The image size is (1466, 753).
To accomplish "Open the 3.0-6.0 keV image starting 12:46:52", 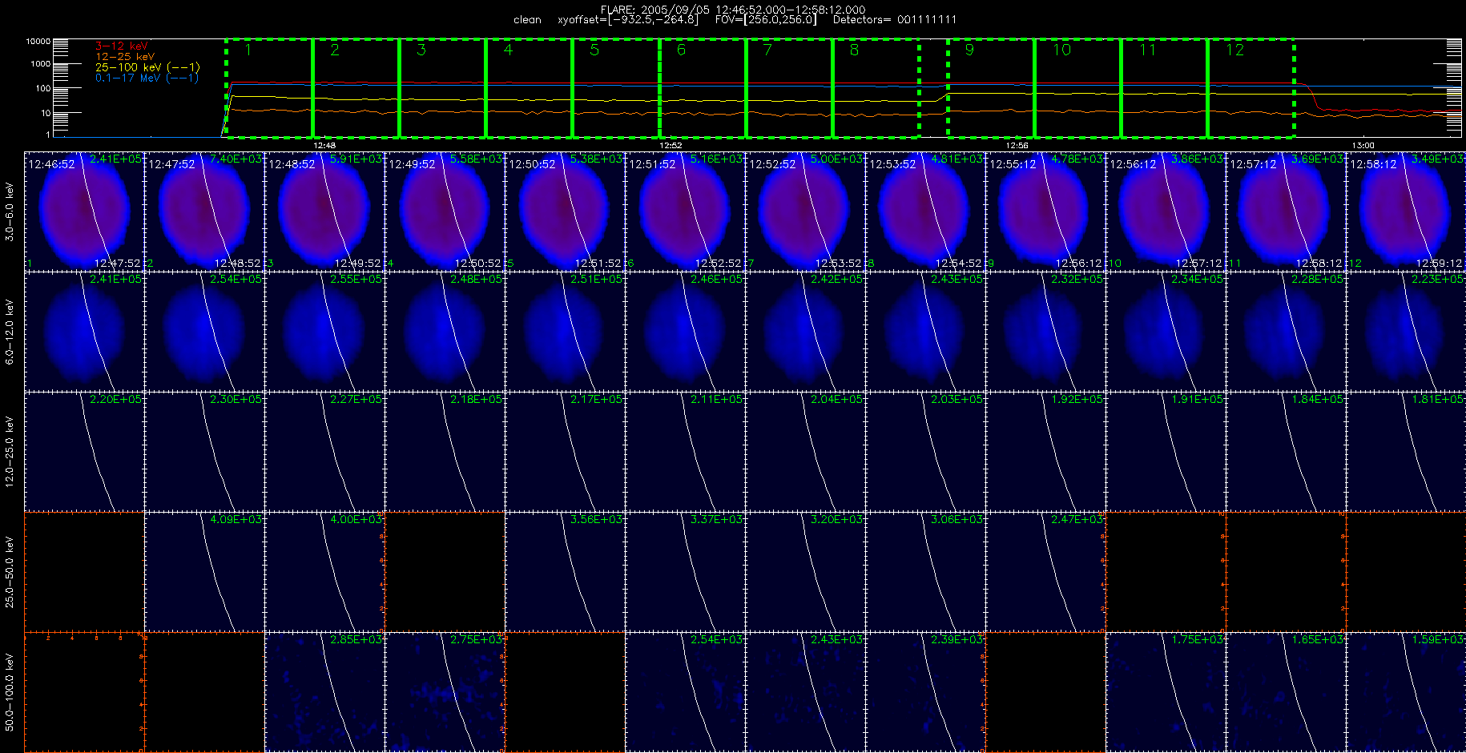I will [84, 211].
